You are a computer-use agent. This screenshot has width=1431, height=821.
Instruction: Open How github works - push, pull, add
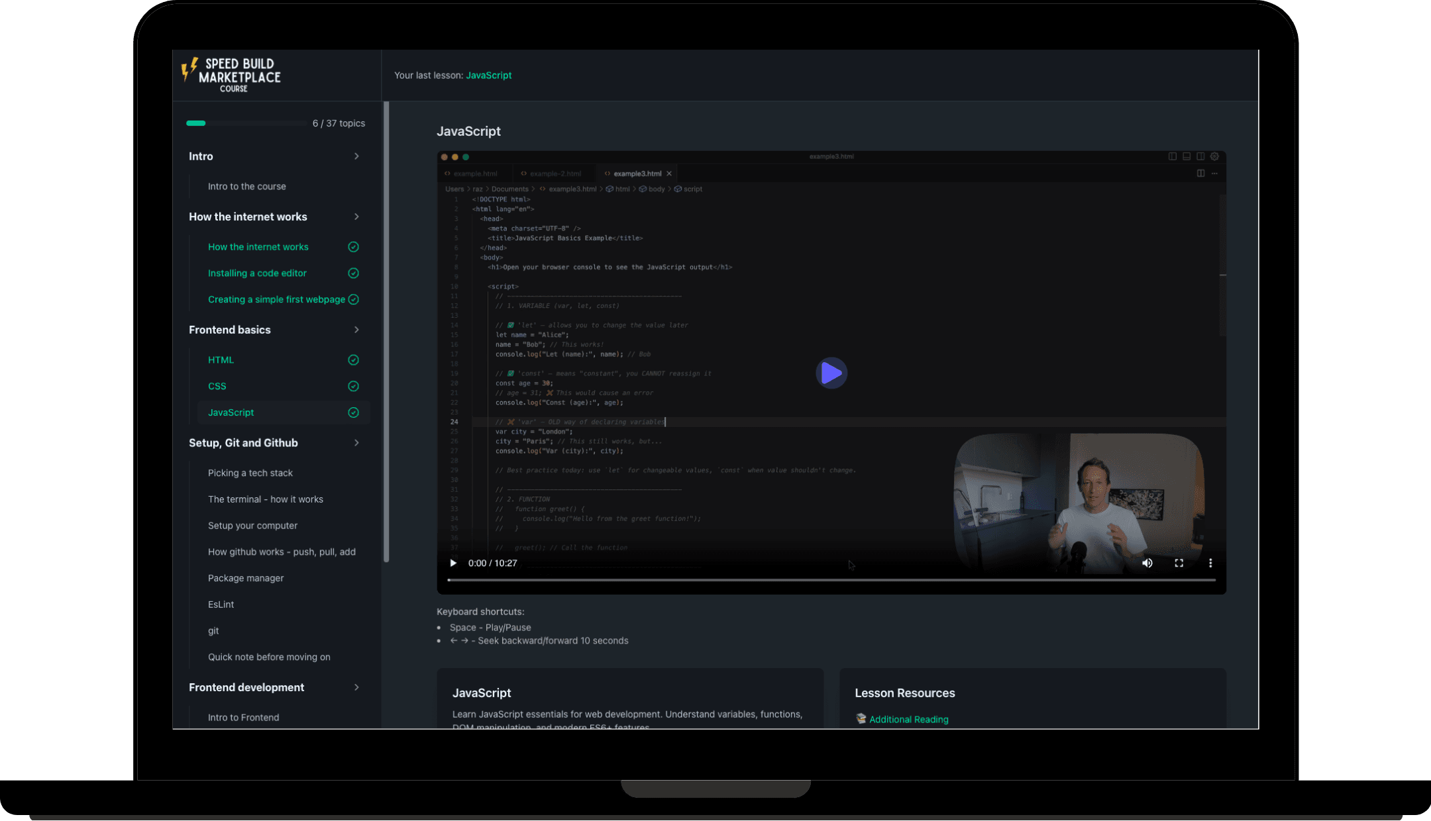(282, 552)
